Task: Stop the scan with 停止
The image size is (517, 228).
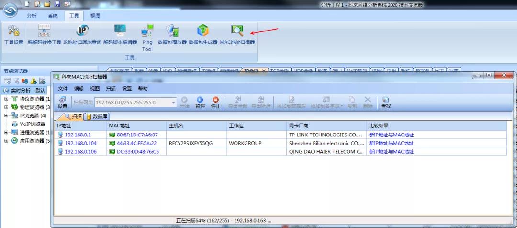Action: 215,103
